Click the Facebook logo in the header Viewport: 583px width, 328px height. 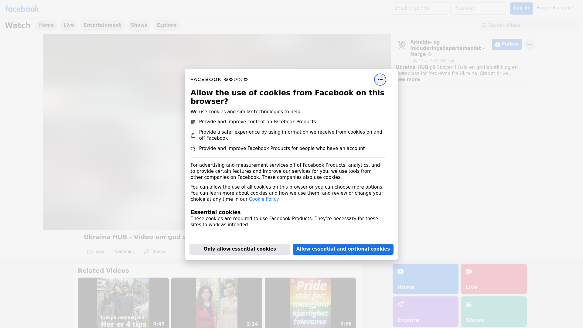[22, 9]
